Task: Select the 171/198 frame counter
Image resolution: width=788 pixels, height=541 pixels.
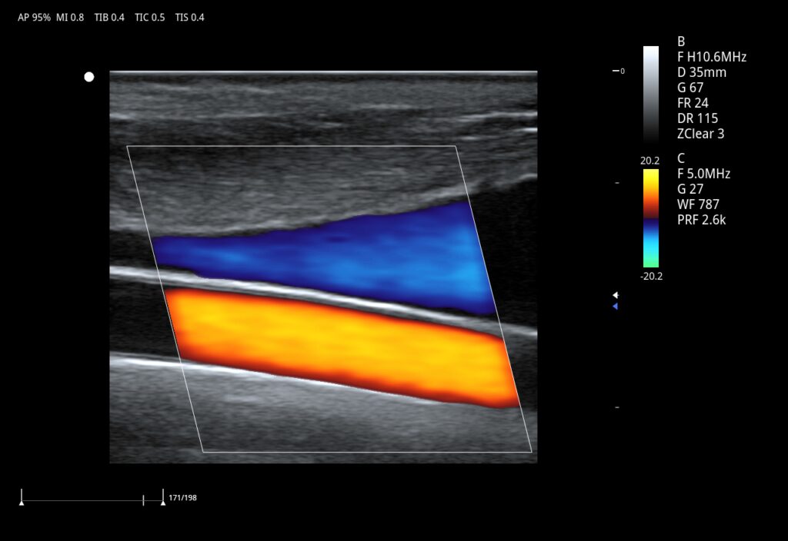Action: tap(182, 498)
